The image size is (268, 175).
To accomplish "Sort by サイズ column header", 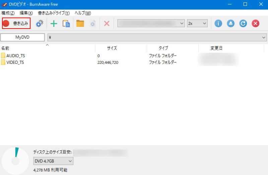I will (121, 48).
